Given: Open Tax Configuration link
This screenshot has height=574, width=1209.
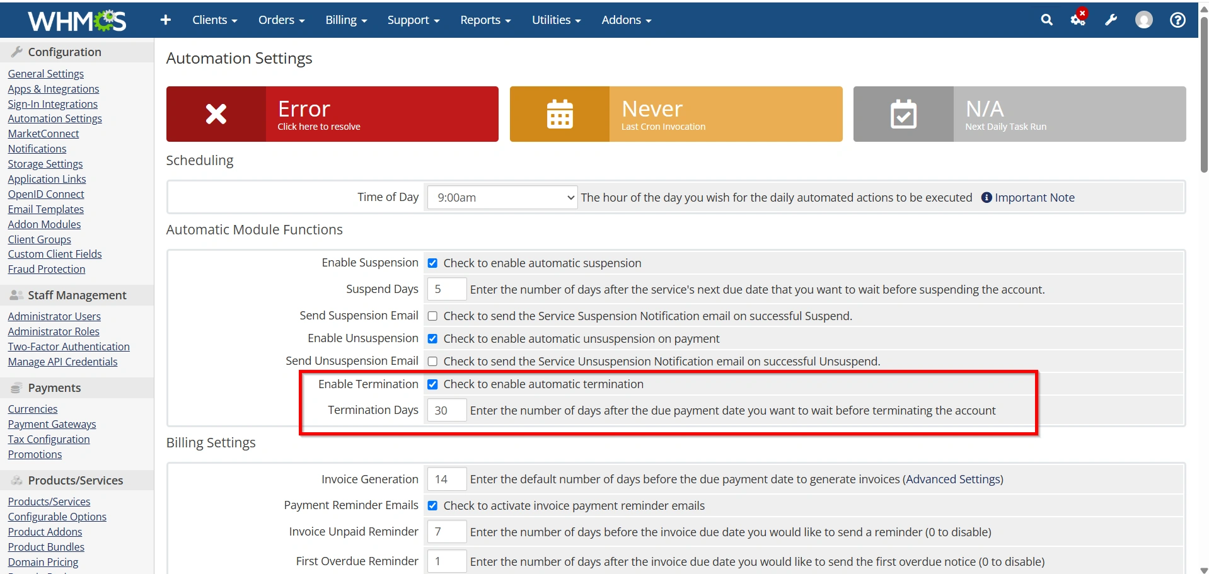Looking at the screenshot, I should point(49,439).
